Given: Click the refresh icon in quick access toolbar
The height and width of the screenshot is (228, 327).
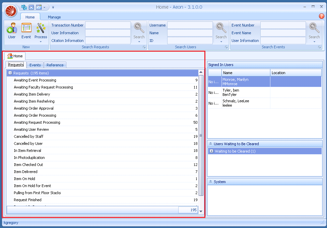Looking at the screenshot, I should pyautogui.click(x=24, y=7).
